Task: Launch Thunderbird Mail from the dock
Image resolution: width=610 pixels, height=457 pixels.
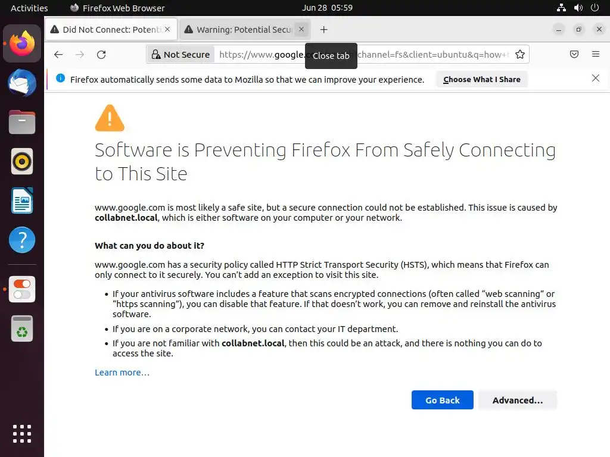Action: pyautogui.click(x=22, y=83)
